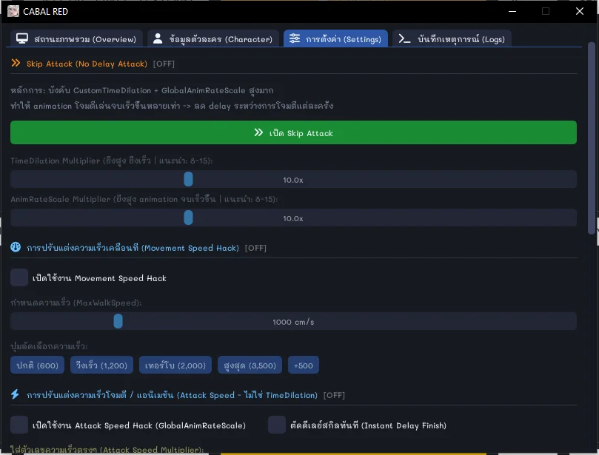Tick the Attack Speed Hack (GlobalAnimRateScale) checkbox
This screenshot has height=455, width=599.
pyautogui.click(x=19, y=425)
